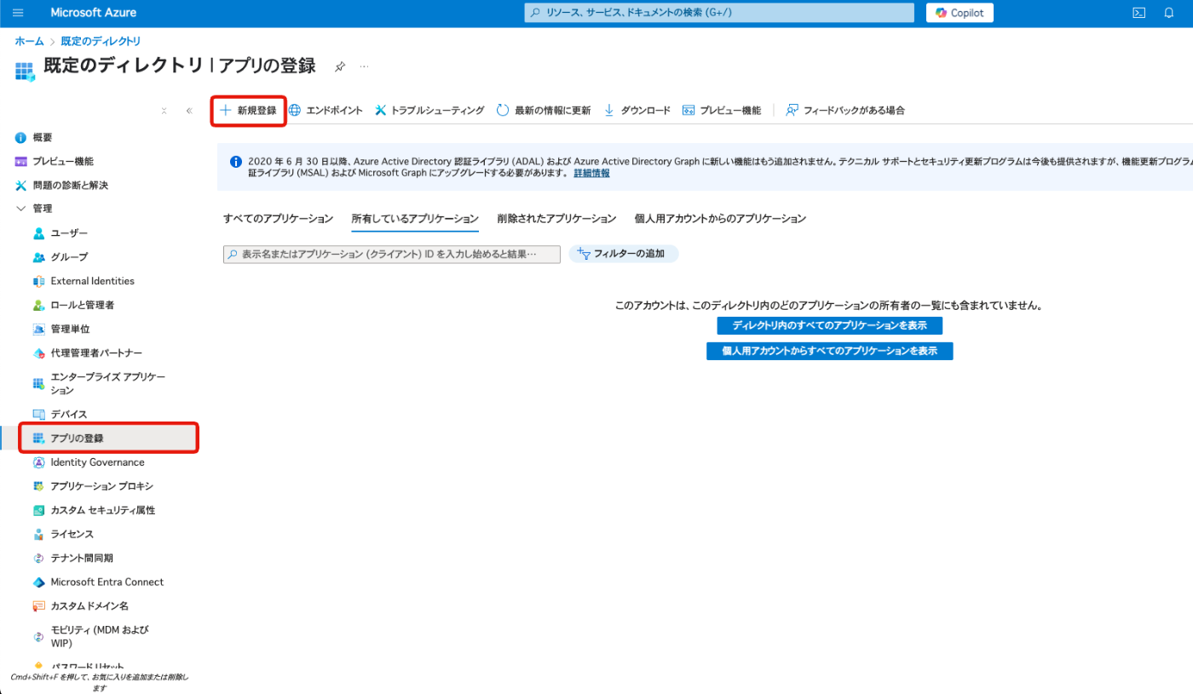This screenshot has width=1193, height=694.
Task: Follow the 詳細情報 link in banner
Action: click(591, 173)
